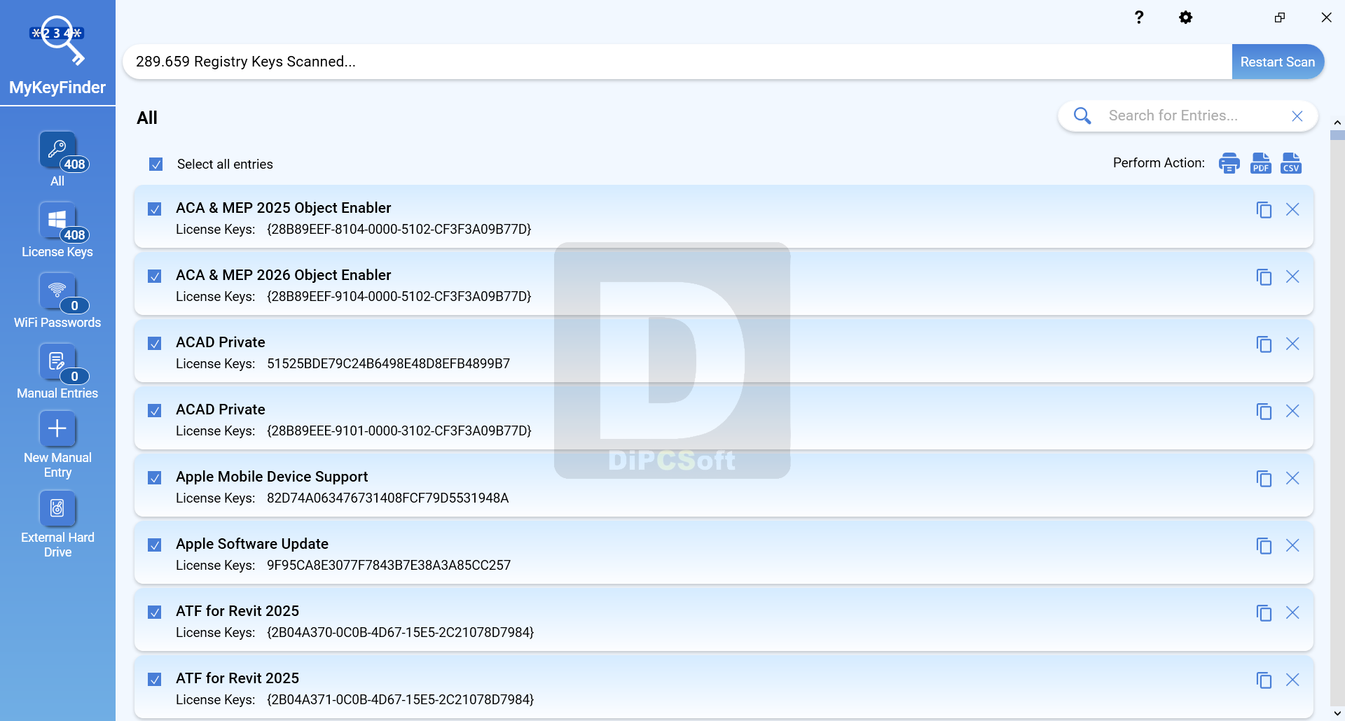This screenshot has height=721, width=1345.
Task: Toggle checkbox for ATF Revit 2025 2B04A371
Action: [155, 680]
